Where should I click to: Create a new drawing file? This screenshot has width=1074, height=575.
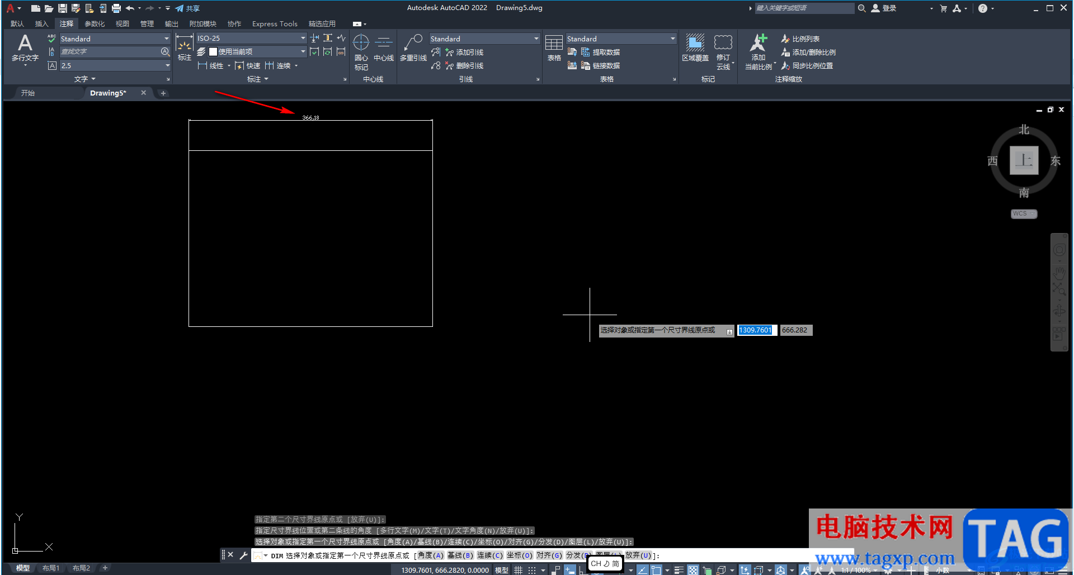click(x=35, y=8)
